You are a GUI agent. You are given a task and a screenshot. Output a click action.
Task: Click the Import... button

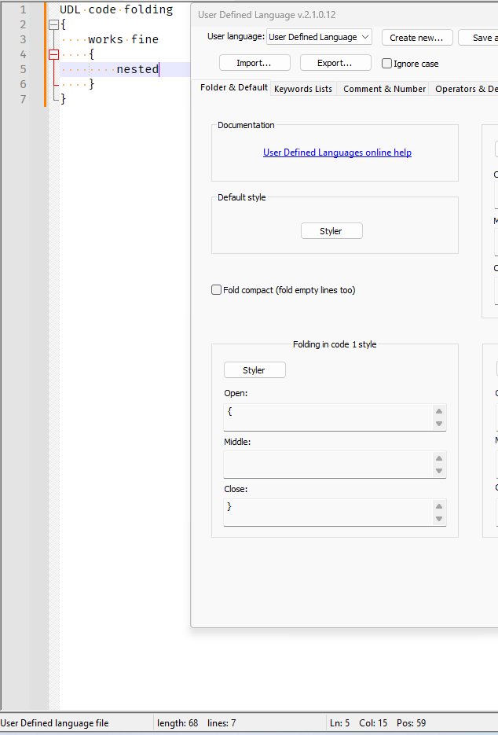pyautogui.click(x=254, y=62)
